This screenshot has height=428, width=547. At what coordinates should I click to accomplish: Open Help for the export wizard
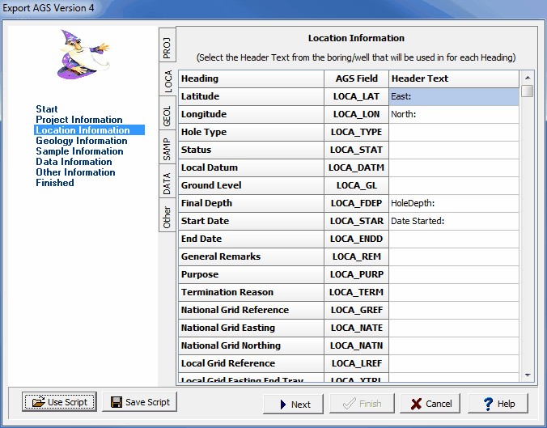tap(498, 404)
